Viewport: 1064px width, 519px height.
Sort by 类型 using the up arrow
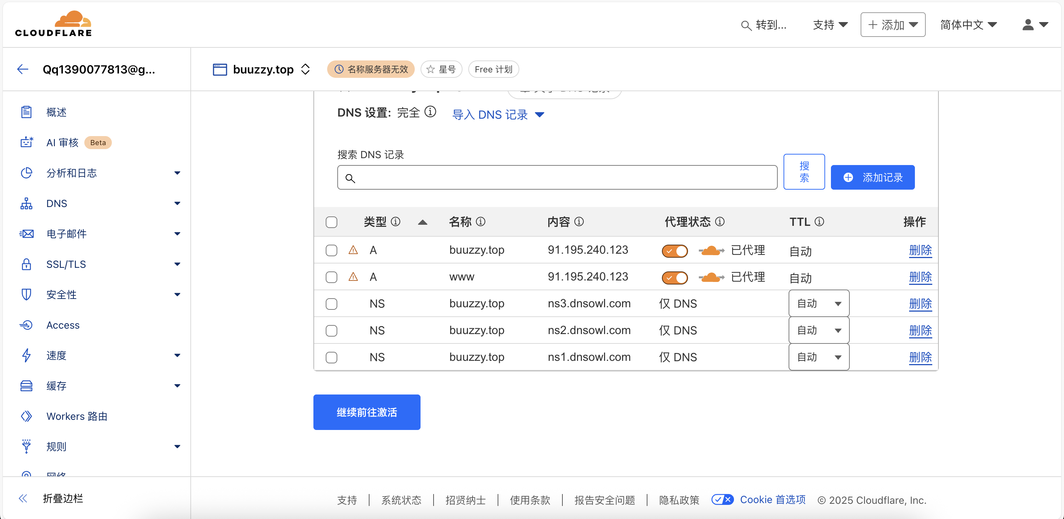[423, 222]
